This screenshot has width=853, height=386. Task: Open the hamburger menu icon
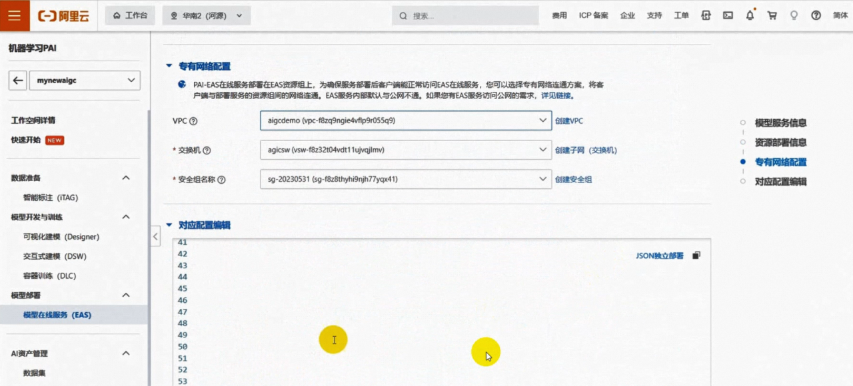point(13,15)
